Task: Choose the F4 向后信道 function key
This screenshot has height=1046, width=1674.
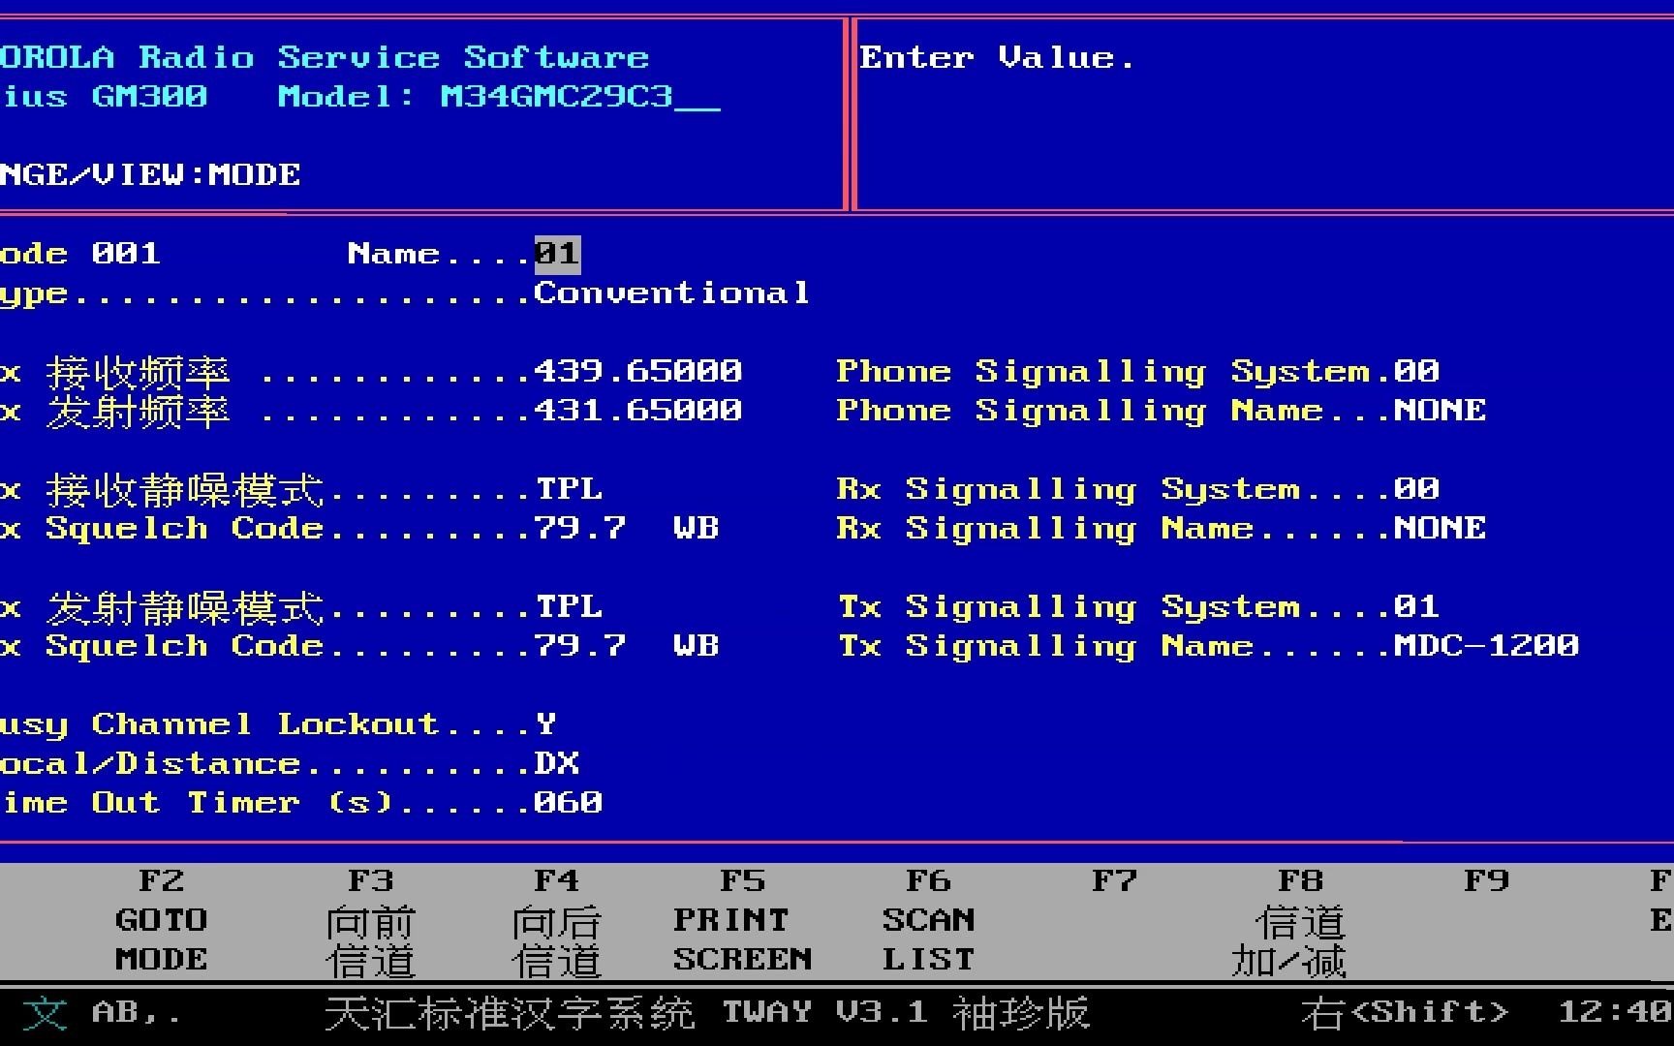Action: click(556, 920)
